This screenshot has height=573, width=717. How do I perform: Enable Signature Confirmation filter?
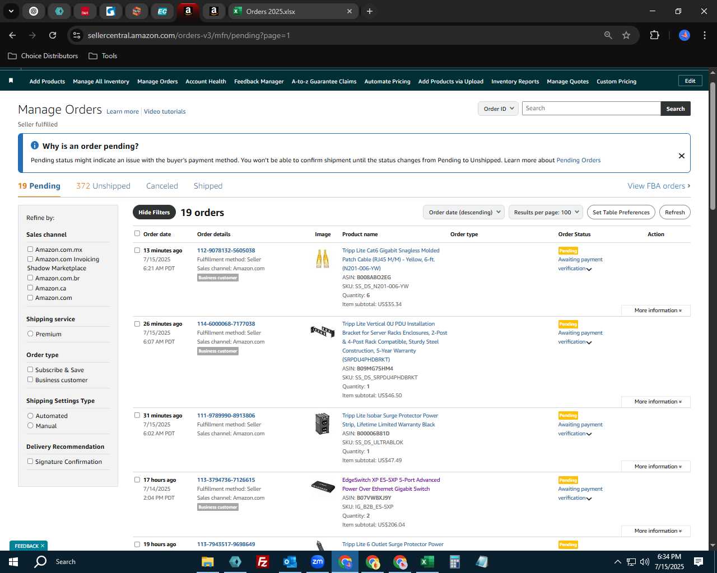pos(30,461)
